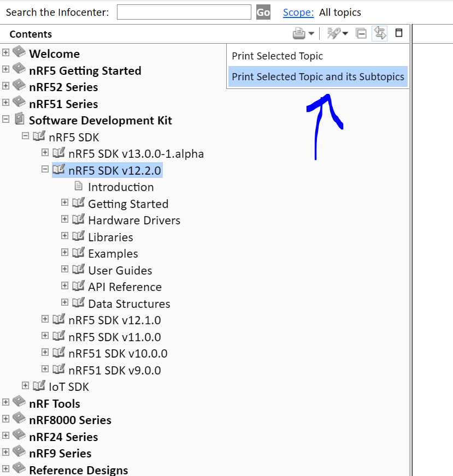
Task: Click the nRF9 Series label
Action: coord(60,453)
